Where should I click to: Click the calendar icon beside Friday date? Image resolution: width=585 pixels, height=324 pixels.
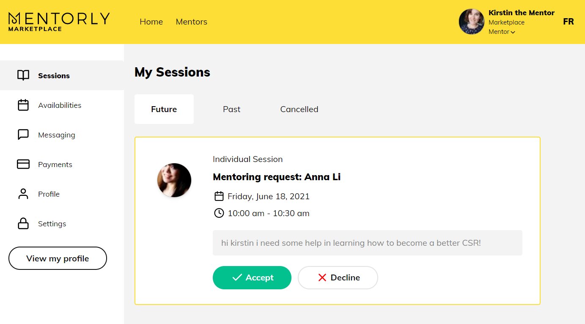[219, 196]
